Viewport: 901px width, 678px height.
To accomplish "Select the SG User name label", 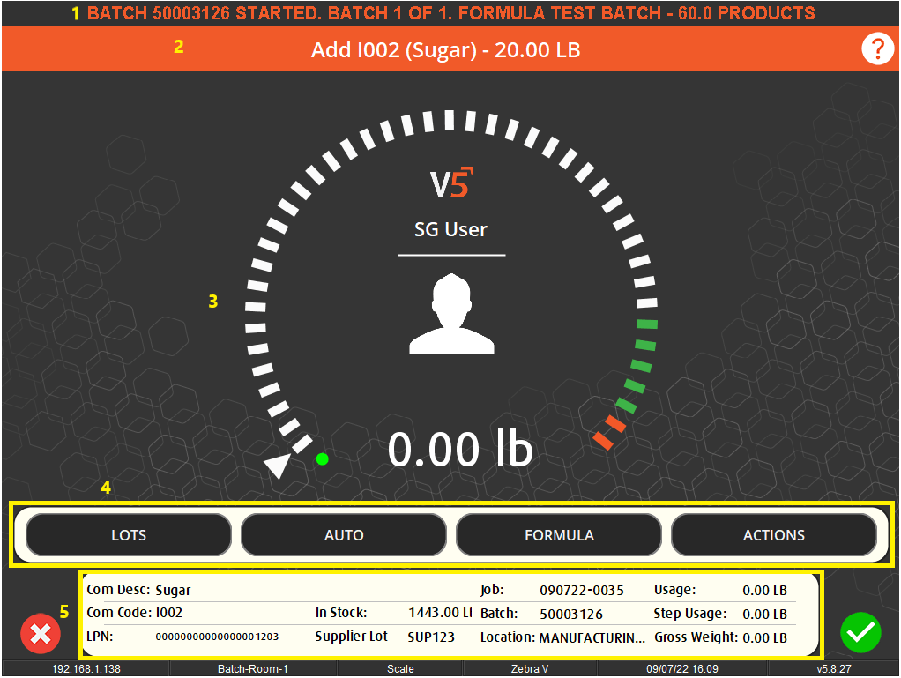I will click(x=451, y=229).
